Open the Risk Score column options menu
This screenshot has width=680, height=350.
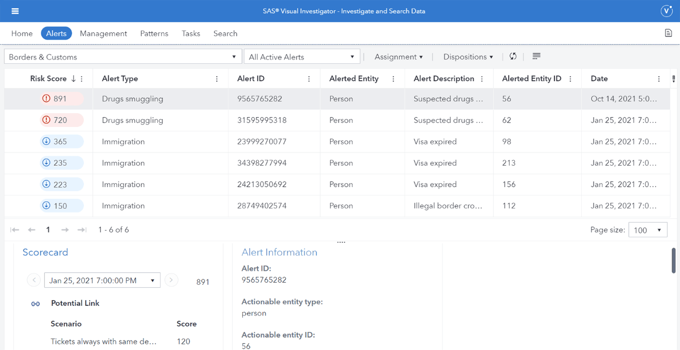pyautogui.click(x=81, y=78)
